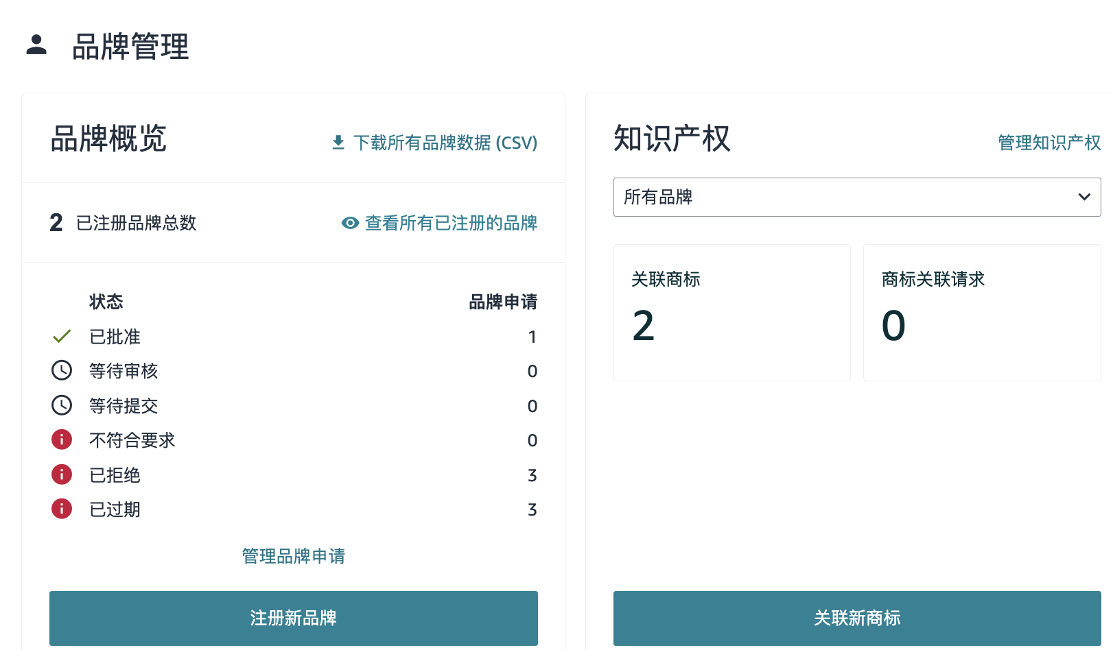Click the red info icon beside 不符合要求

click(62, 440)
